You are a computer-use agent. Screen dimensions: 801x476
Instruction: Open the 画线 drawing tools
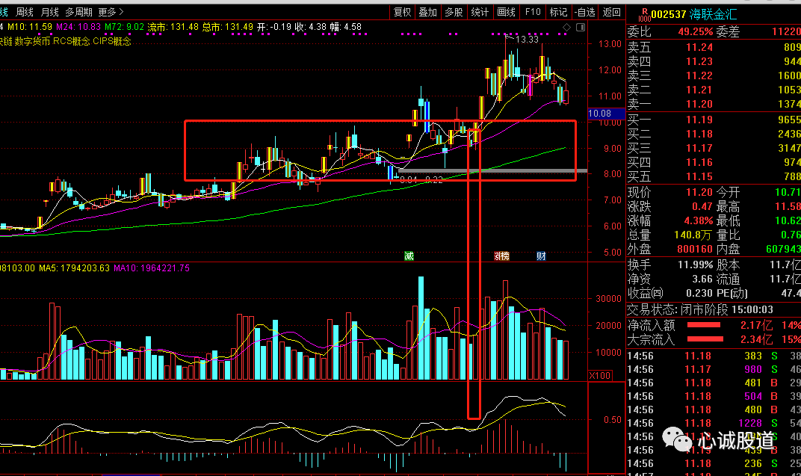(507, 12)
